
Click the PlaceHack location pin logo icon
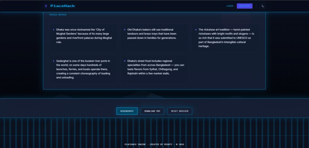click(x=46, y=6)
